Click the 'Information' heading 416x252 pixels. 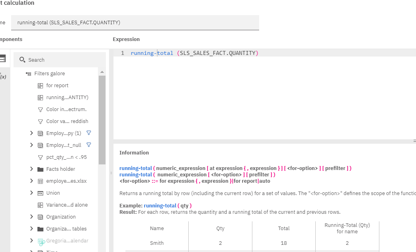(134, 152)
